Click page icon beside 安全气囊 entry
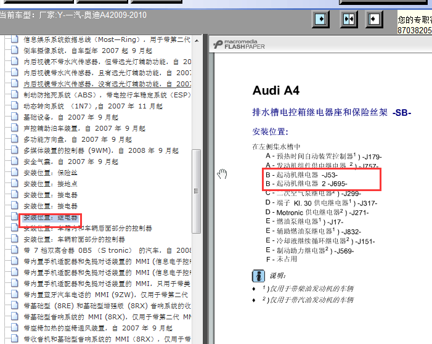Screen dimensions: 432x344 pyautogui.click(x=15, y=161)
